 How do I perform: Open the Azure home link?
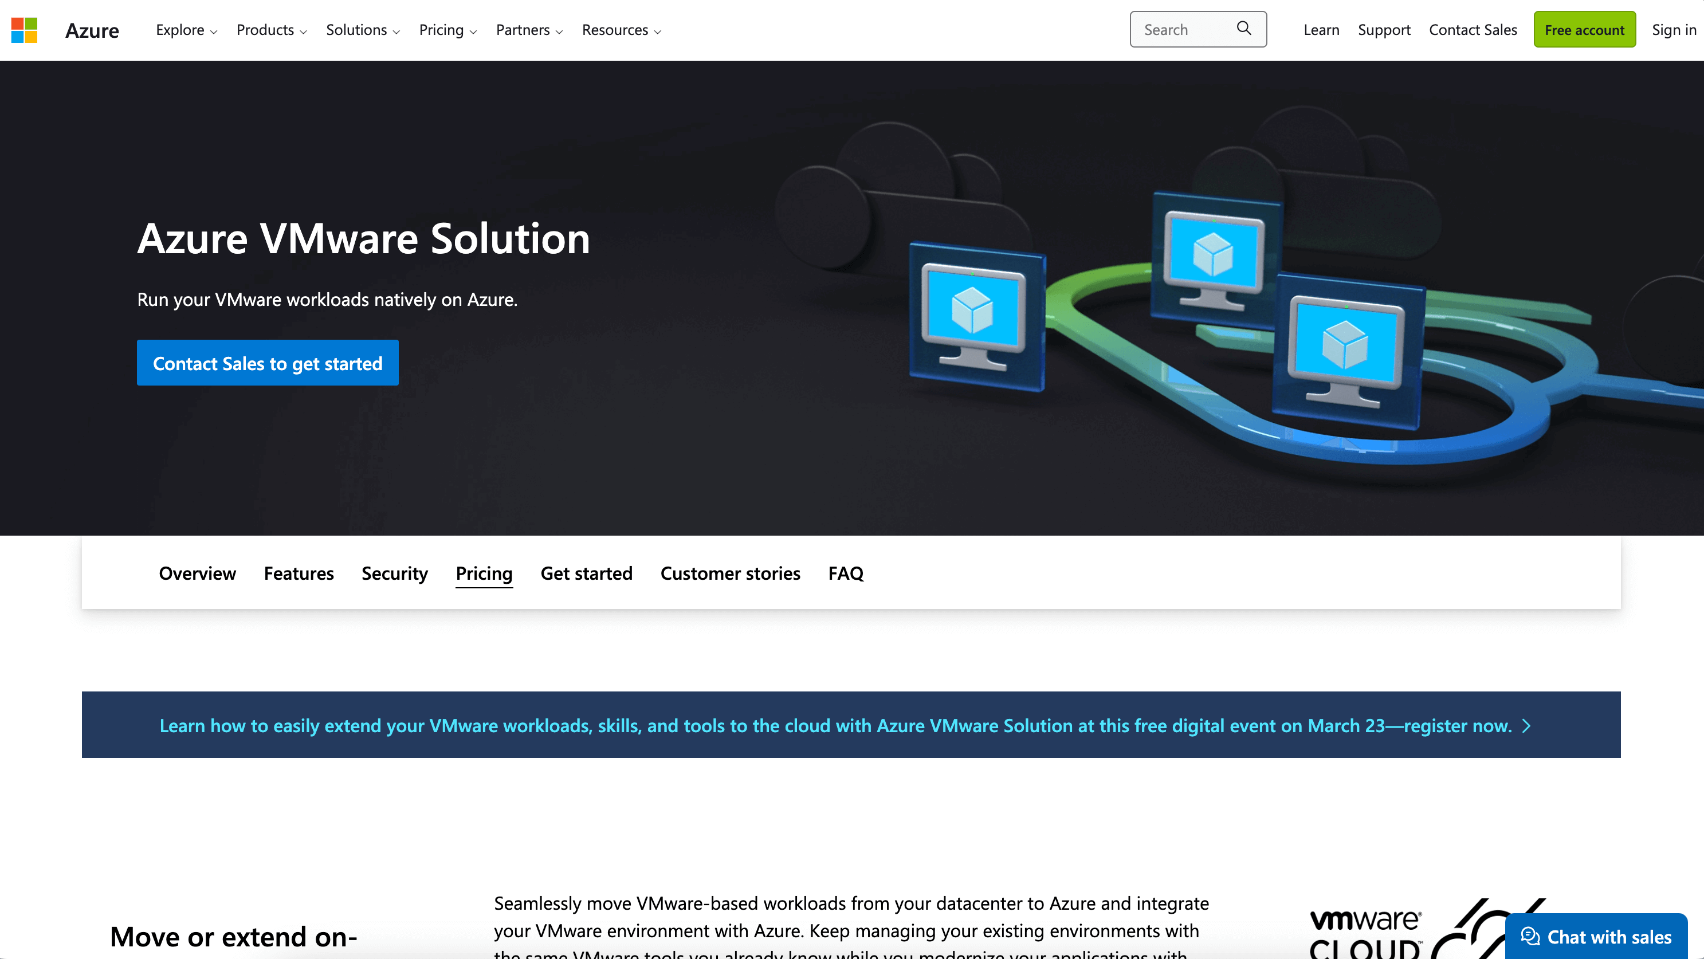click(x=92, y=30)
